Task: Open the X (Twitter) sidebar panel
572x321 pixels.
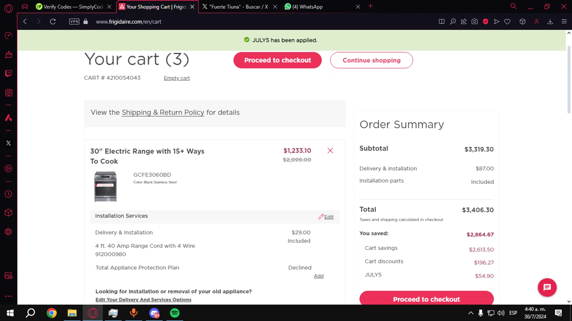Action: pyautogui.click(x=8, y=143)
